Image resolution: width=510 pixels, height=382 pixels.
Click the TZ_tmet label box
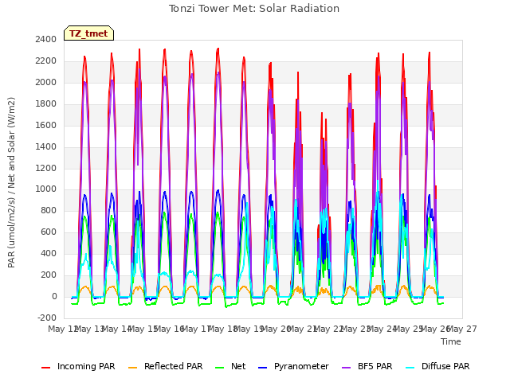coord(88,33)
